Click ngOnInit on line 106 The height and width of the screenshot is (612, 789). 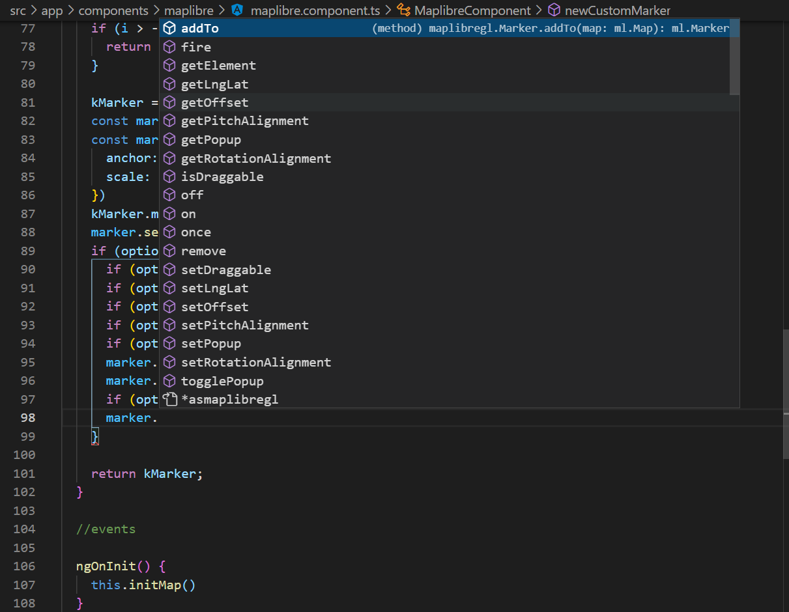106,566
